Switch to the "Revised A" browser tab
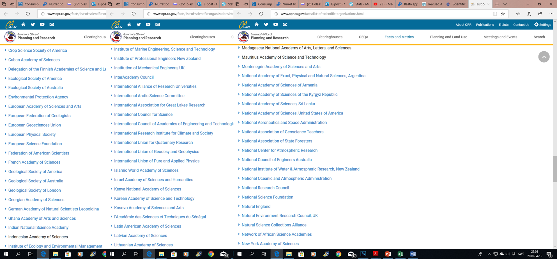Image resolution: width=557 pixels, height=259 pixels. 432,4
